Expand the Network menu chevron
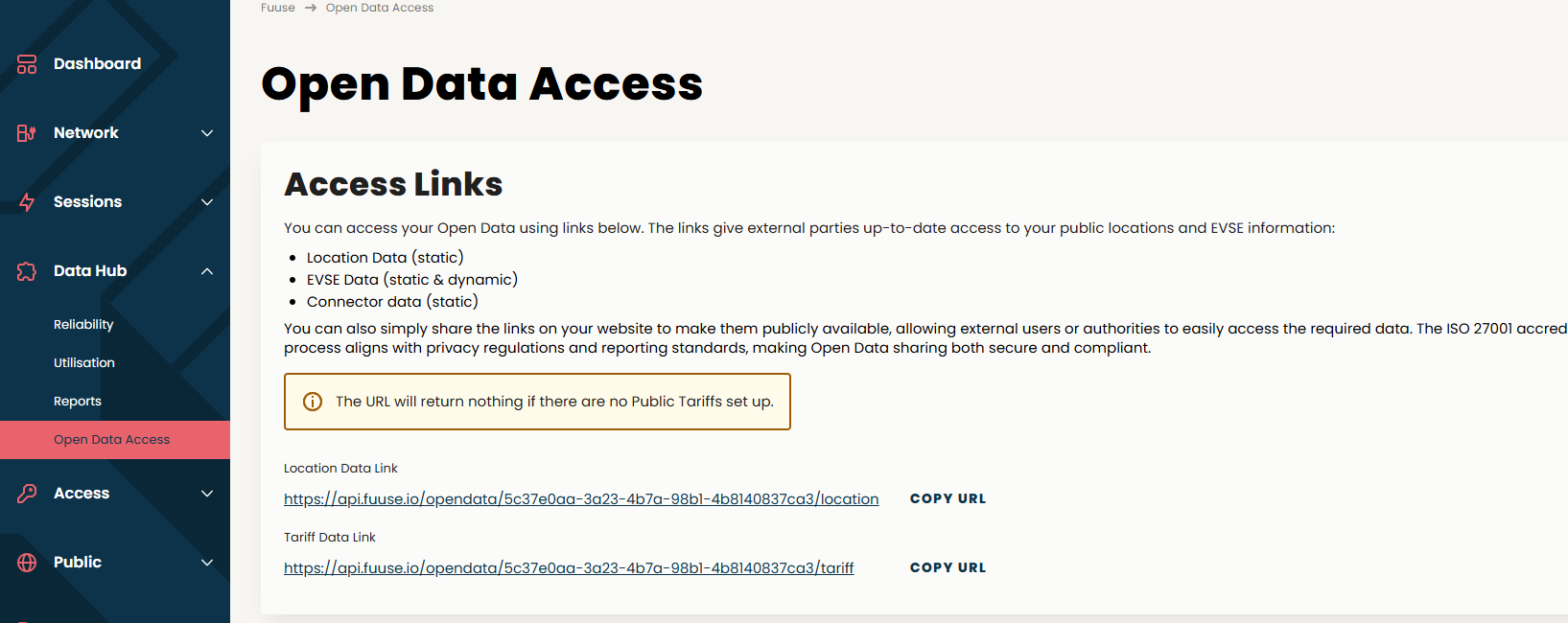 coord(207,133)
